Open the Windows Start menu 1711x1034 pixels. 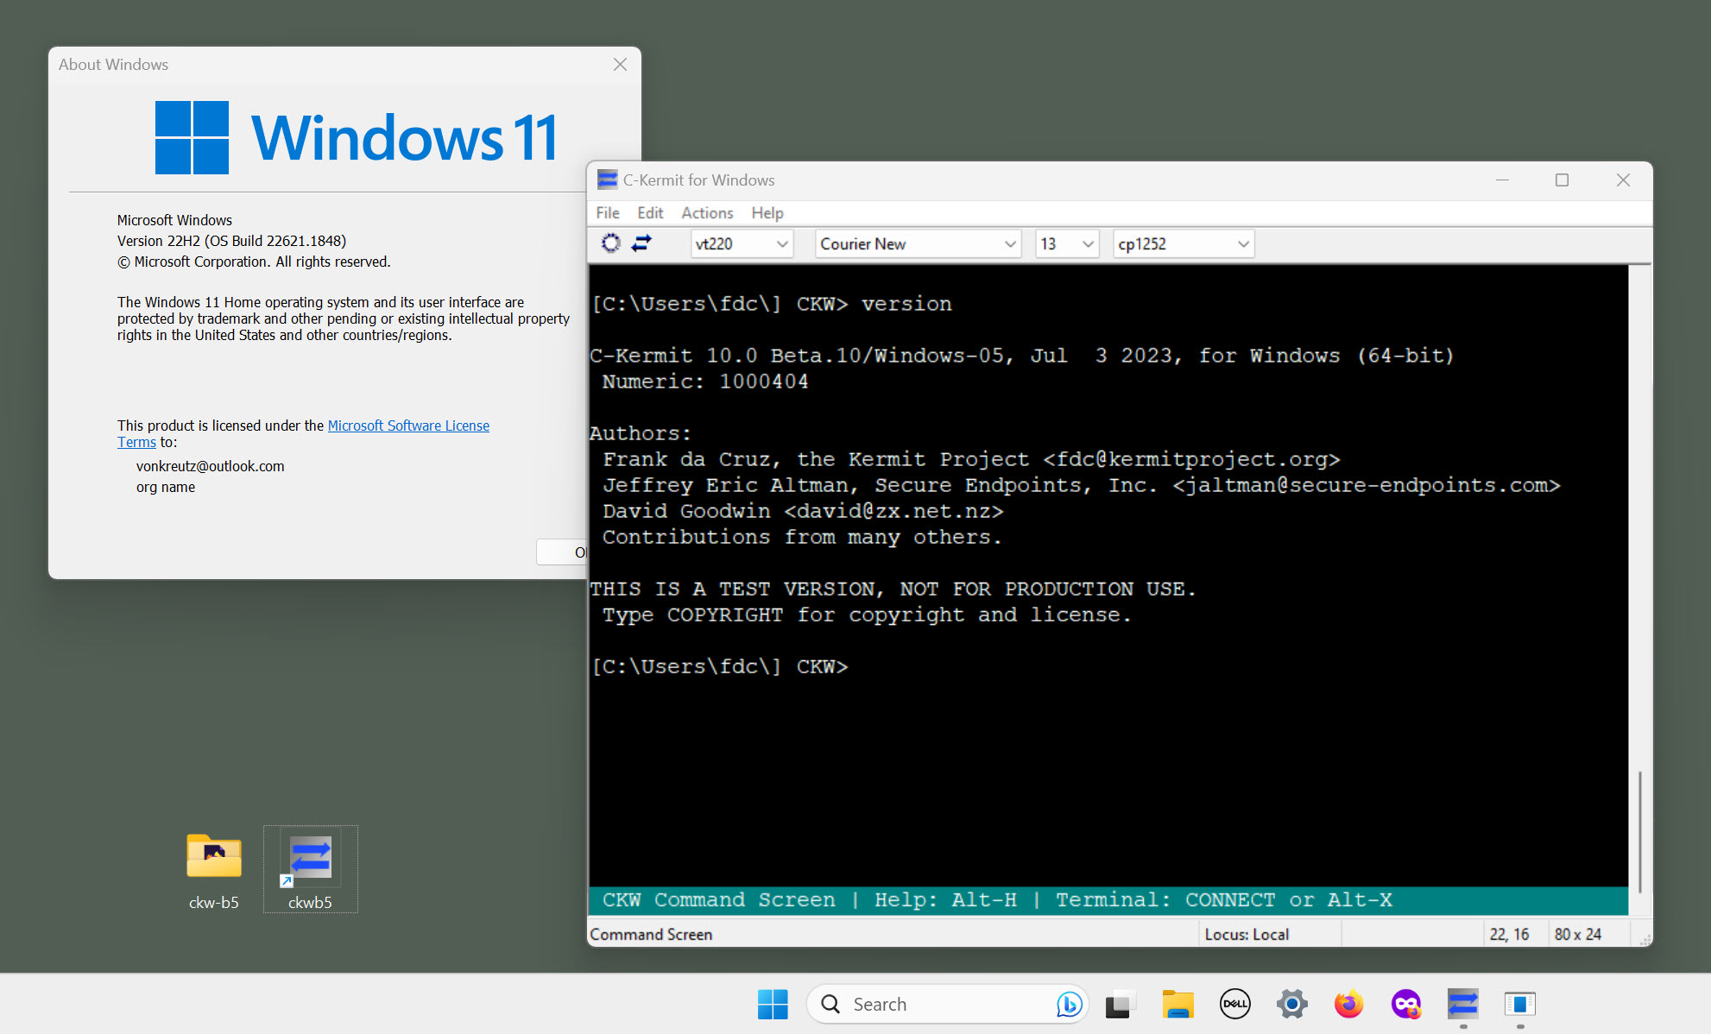773,1004
